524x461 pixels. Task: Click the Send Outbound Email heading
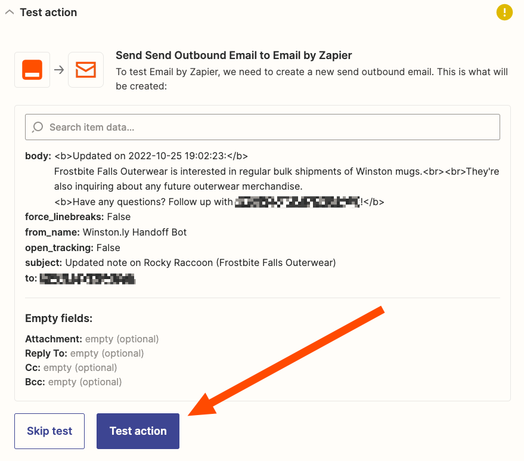[x=234, y=55]
